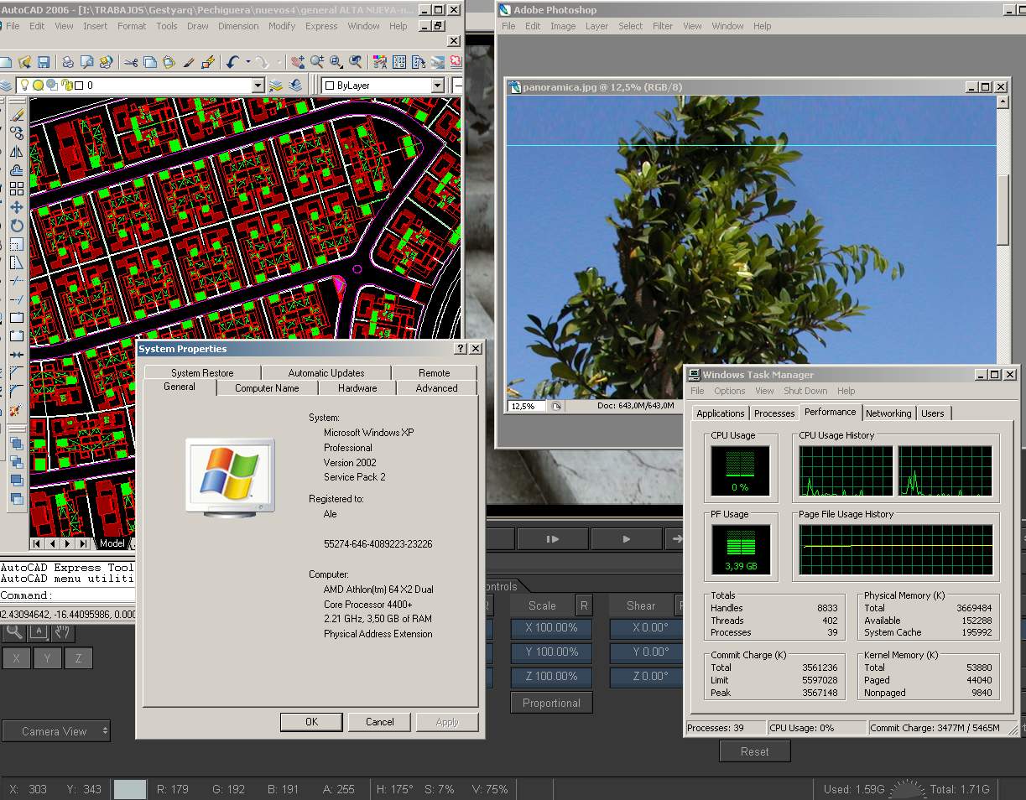Open the Draw menu in AutoCAD
1026x800 pixels.
point(198,26)
